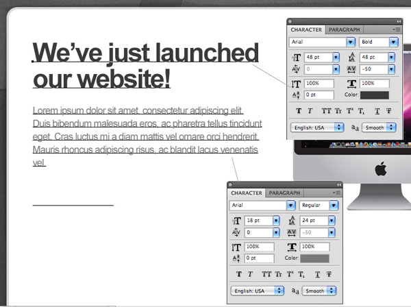Toggle All Caps in upper Character panel
This screenshot has height=307, width=411.
326,111
